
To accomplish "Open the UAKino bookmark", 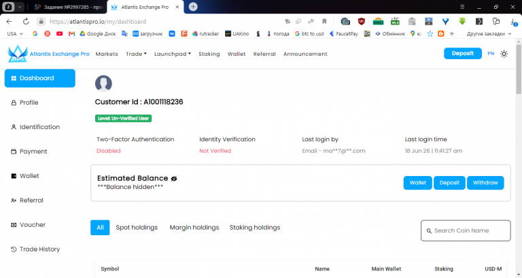I will click(237, 33).
